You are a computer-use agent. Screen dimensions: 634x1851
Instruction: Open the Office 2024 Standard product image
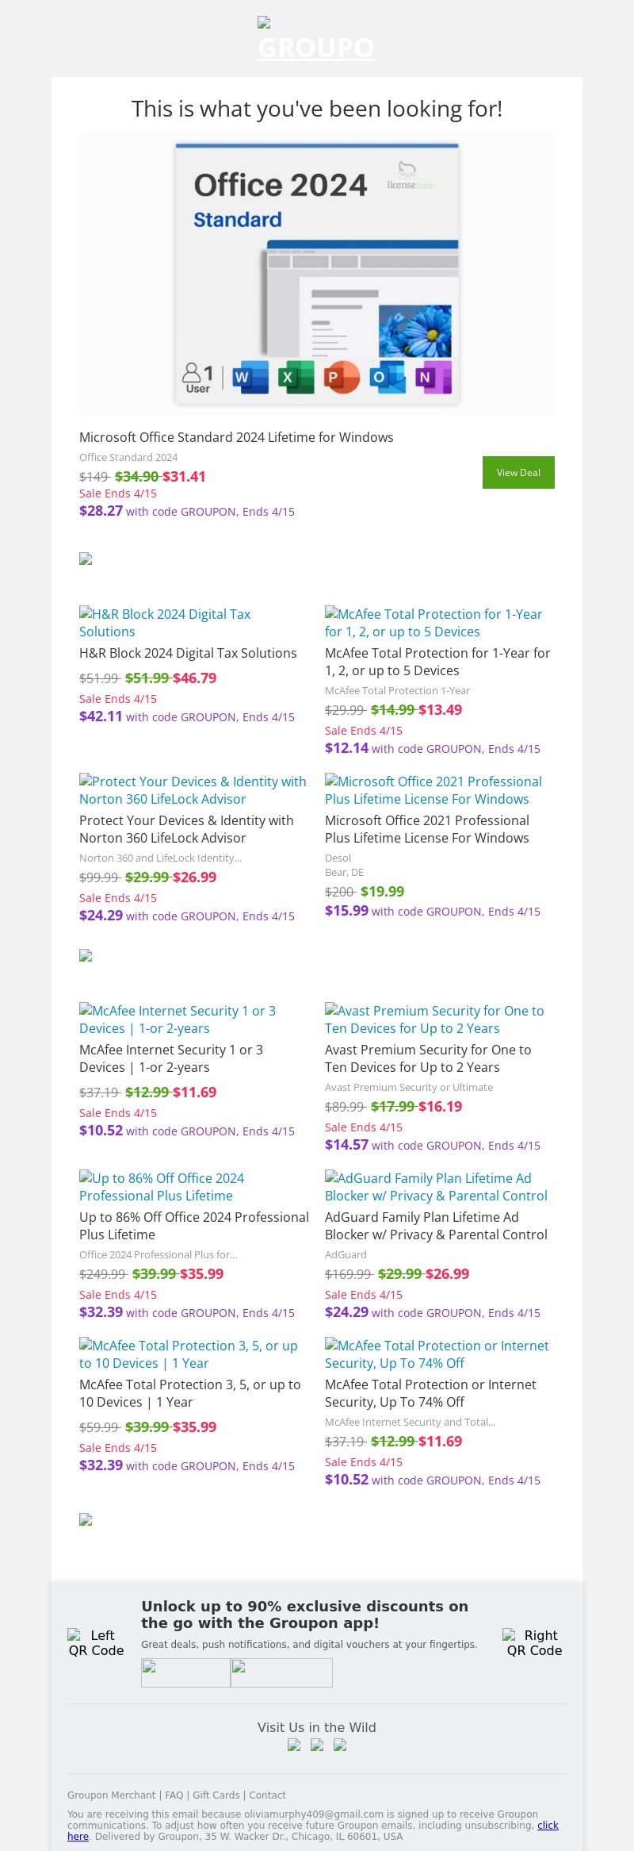pos(317,274)
